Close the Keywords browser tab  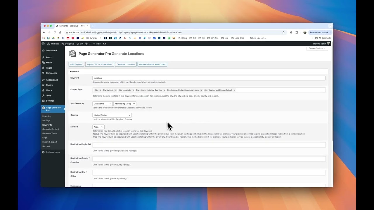pos(87,26)
